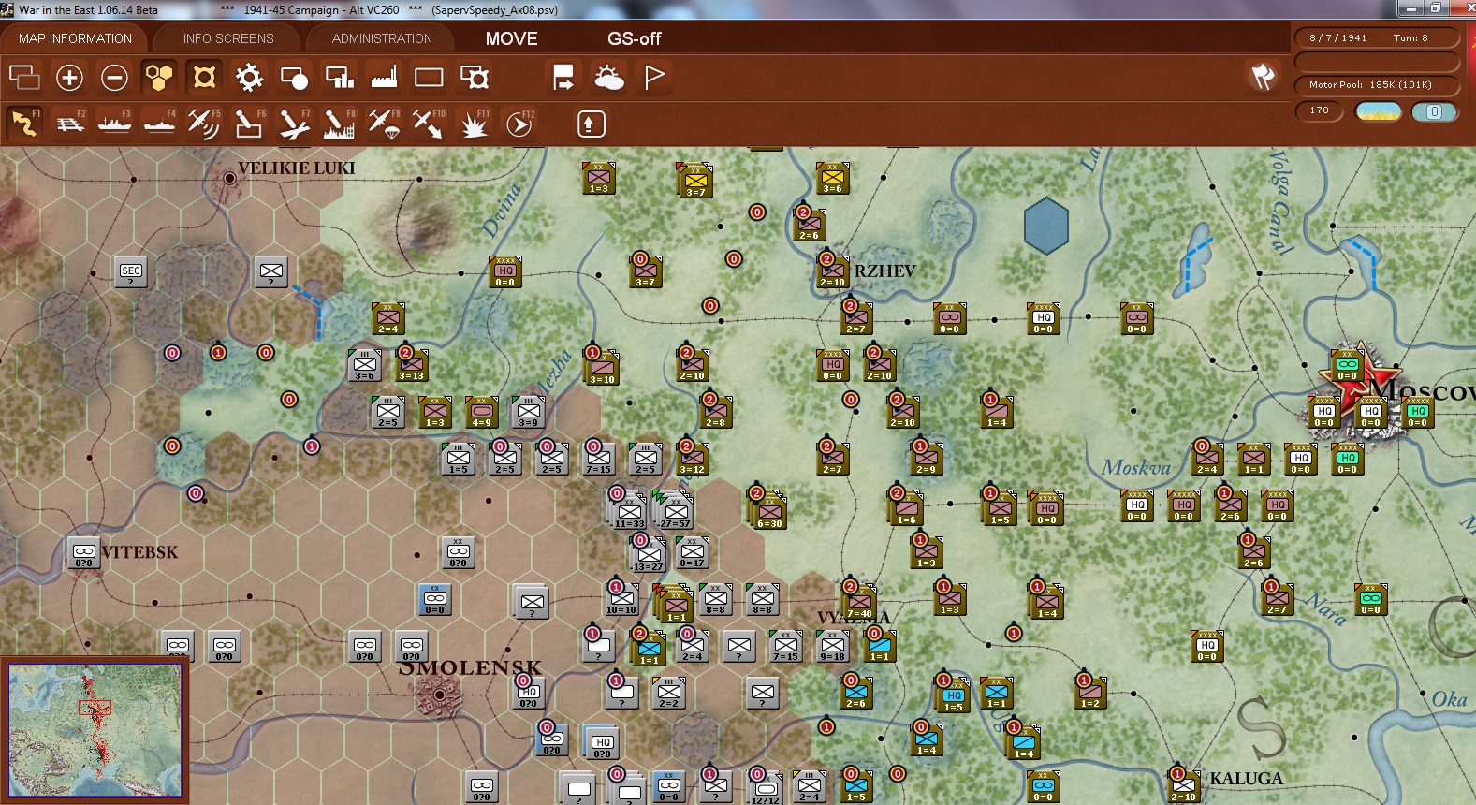
Task: Click the screen-with-bar-chart toolbar icon
Action: pos(339,77)
